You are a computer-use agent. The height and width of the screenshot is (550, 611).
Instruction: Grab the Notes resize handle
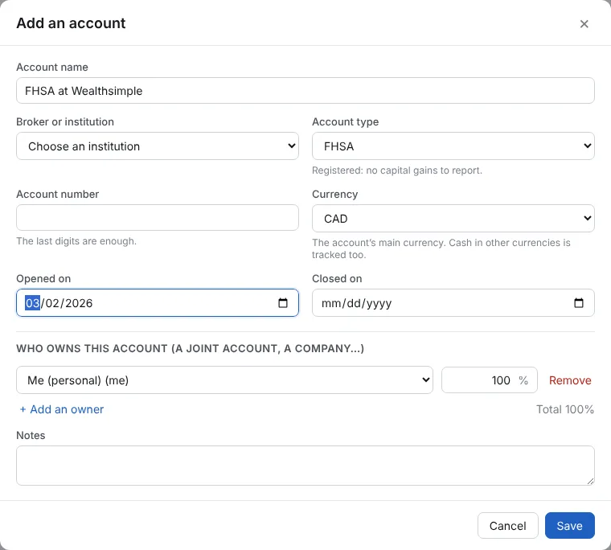[590, 481]
